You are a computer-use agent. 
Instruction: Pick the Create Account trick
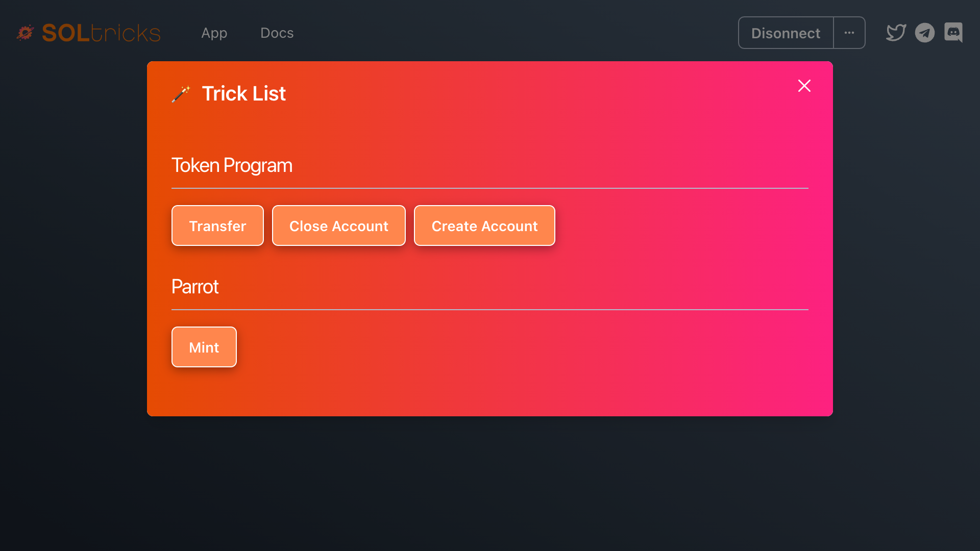pos(484,226)
